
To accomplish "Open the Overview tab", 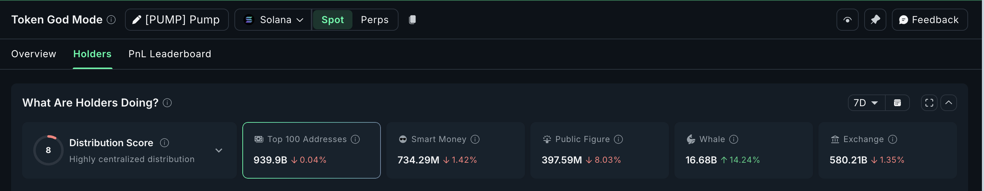I will (34, 54).
